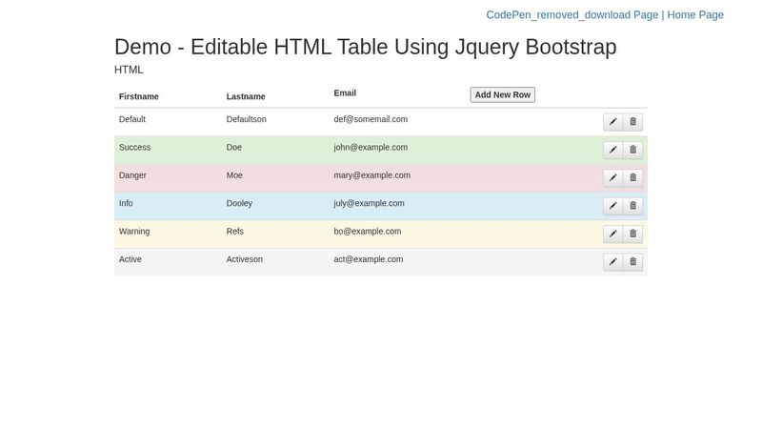Edit the Warning row with pencil icon
Image resolution: width=762 pixels, height=429 pixels.
(x=612, y=234)
